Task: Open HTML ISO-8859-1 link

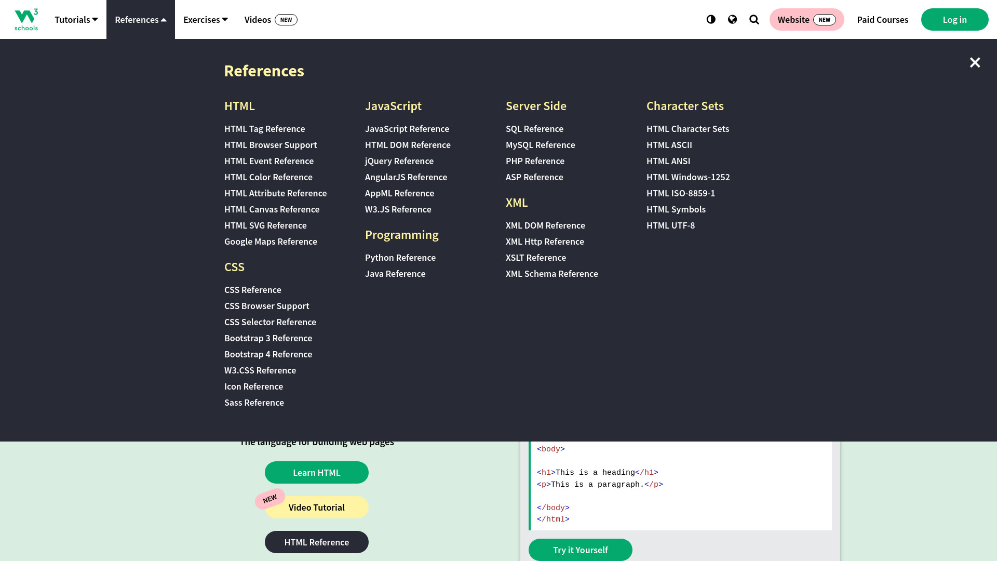Action: point(681,193)
